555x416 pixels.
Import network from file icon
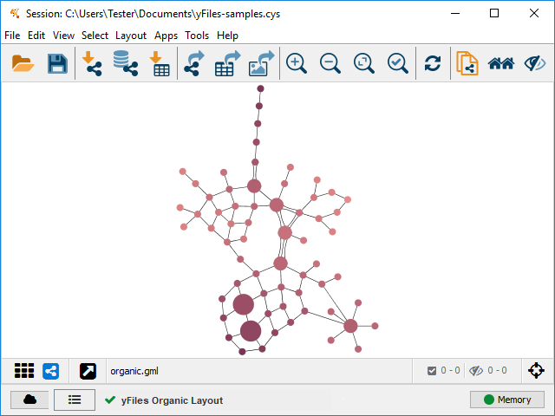pyautogui.click(x=92, y=63)
